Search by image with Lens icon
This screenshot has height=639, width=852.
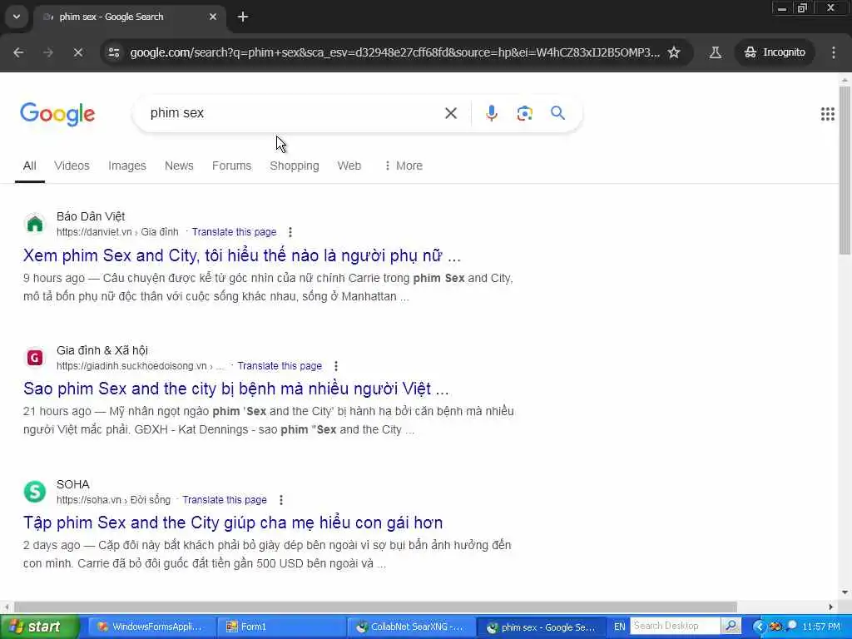[x=524, y=113]
